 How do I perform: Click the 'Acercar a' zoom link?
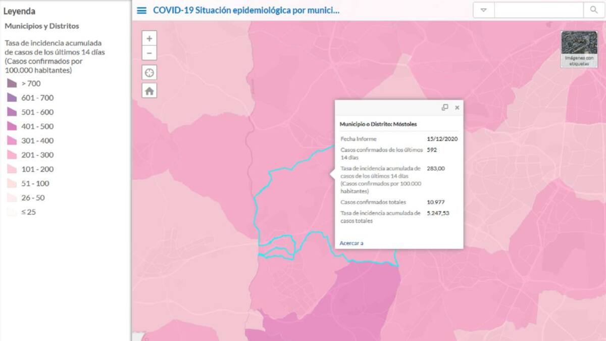351,243
